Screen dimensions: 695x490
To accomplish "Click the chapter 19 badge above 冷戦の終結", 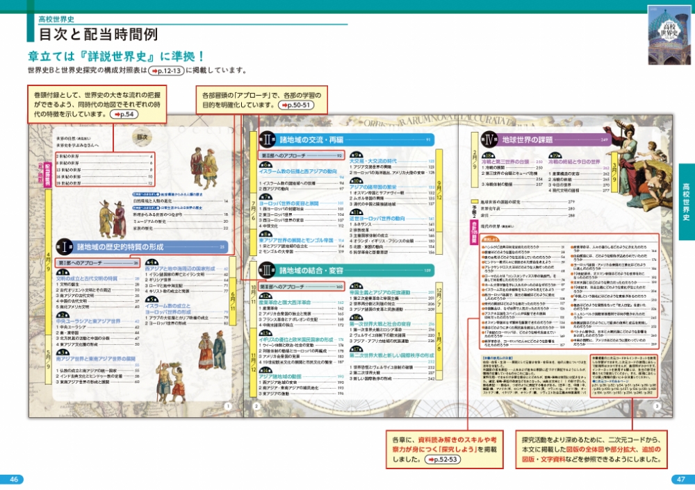I will (x=555, y=155).
